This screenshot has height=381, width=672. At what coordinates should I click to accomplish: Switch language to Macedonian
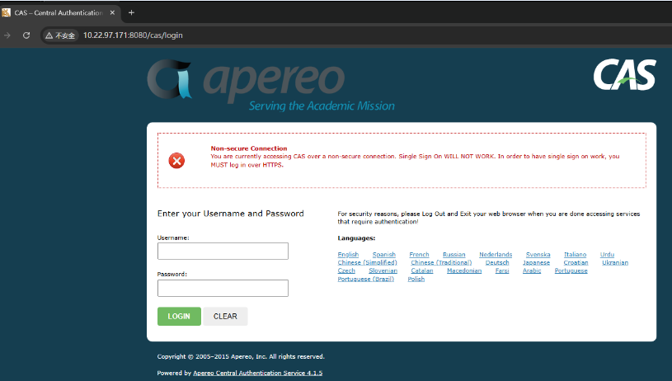[464, 270]
